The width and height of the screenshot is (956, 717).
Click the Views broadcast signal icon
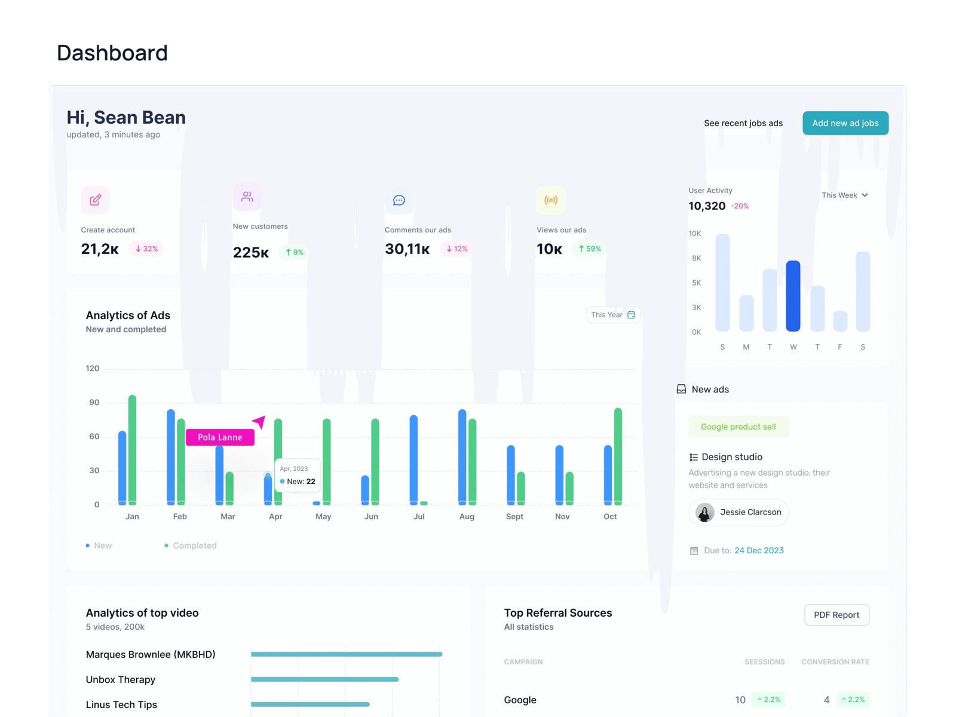coord(551,200)
